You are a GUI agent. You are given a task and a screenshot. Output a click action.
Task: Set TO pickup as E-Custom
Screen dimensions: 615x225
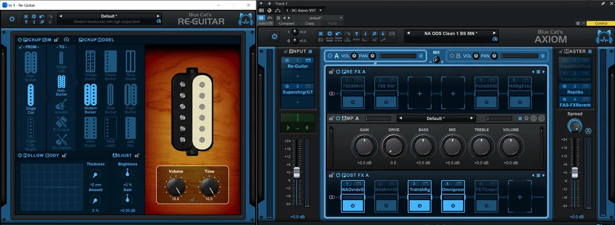tap(61, 124)
